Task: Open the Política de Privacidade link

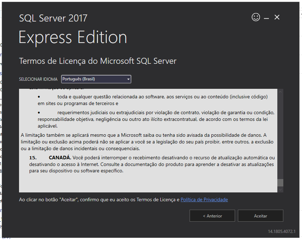Action: 204,199
